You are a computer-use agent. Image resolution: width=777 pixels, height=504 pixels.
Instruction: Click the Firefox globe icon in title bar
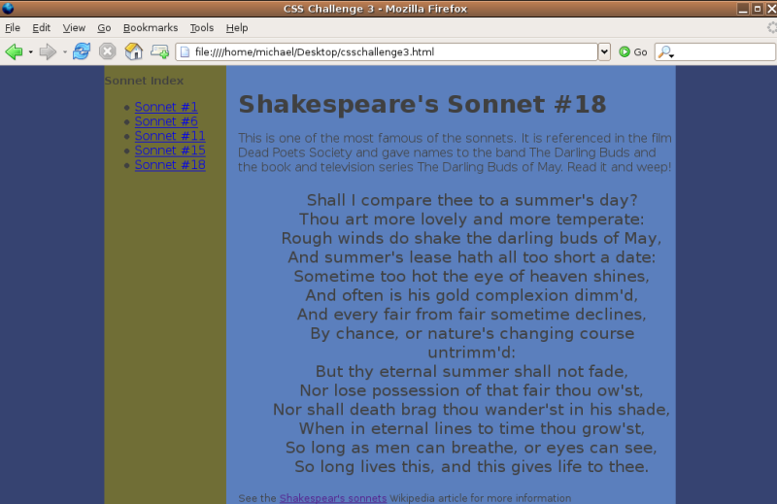[8, 8]
